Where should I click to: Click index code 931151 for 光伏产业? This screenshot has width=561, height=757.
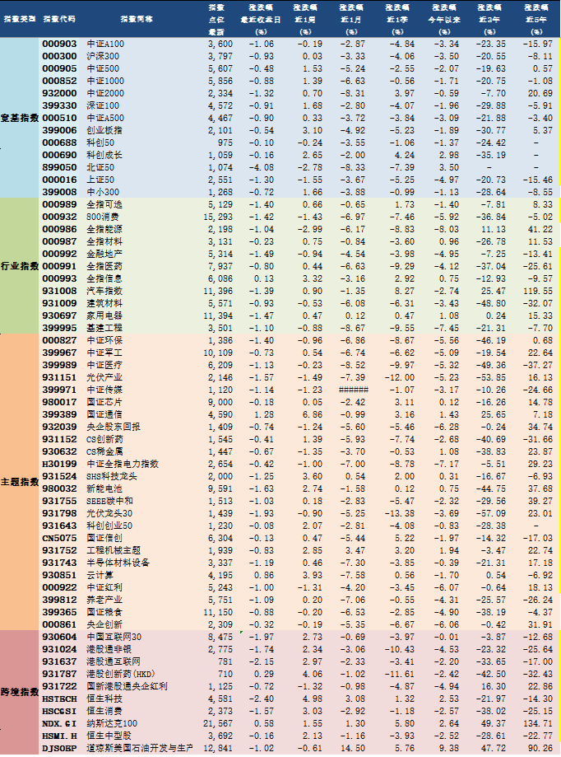[x=59, y=377]
